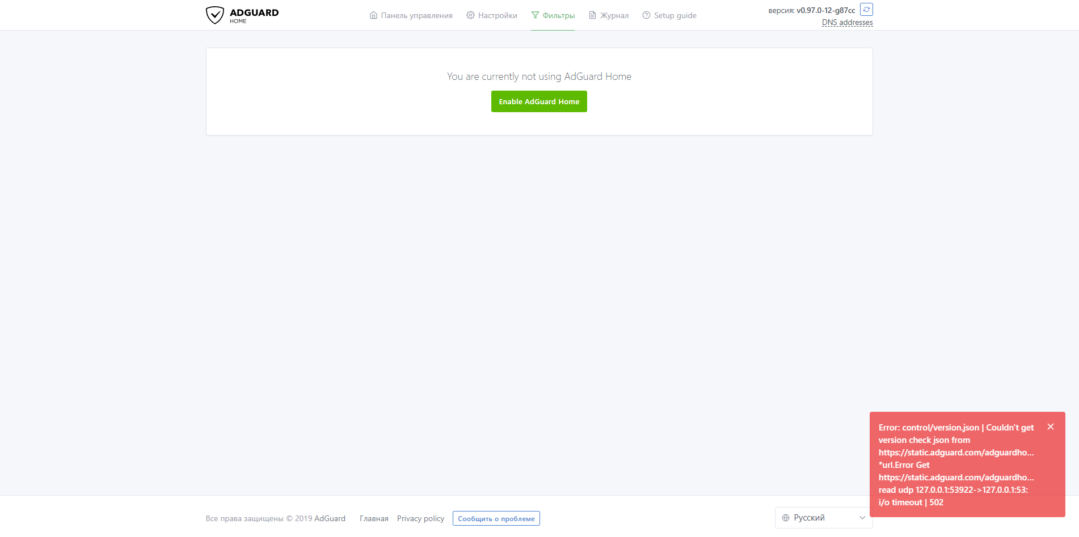This screenshot has width=1079, height=537.
Task: Dismiss the red error notification
Action: [x=1051, y=427]
